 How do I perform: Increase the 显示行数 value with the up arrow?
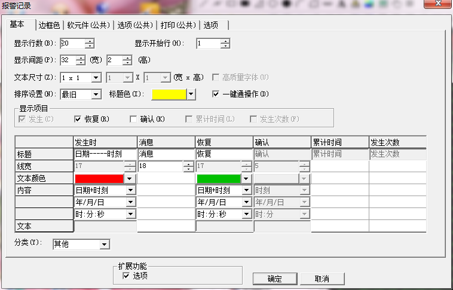90,41
